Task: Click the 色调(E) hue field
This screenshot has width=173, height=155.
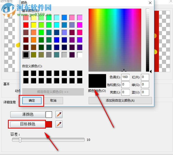Action: click(x=125, y=77)
